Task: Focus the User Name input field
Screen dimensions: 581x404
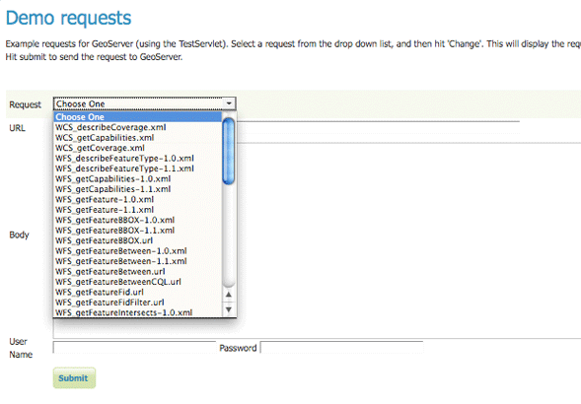Action: point(134,348)
